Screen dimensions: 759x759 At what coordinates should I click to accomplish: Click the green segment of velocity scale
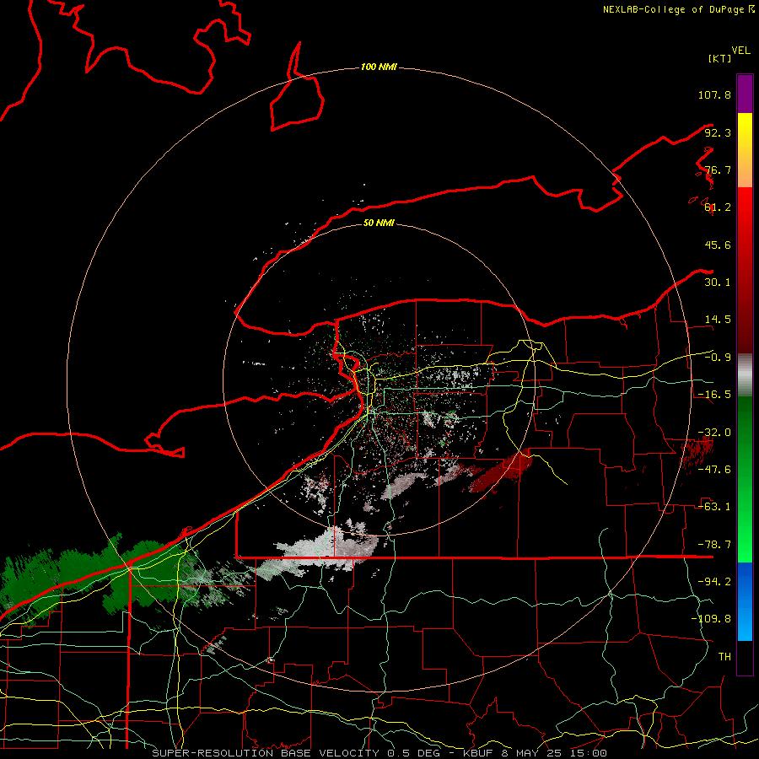pos(745,479)
